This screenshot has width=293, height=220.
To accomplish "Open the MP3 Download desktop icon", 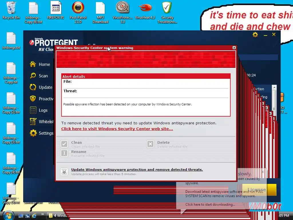I will [x=100, y=12].
